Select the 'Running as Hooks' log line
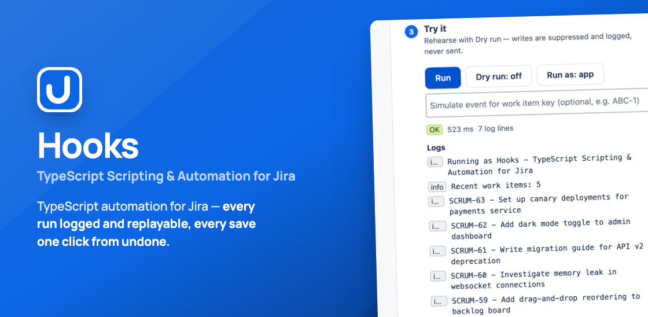The height and width of the screenshot is (317, 648). pos(540,164)
